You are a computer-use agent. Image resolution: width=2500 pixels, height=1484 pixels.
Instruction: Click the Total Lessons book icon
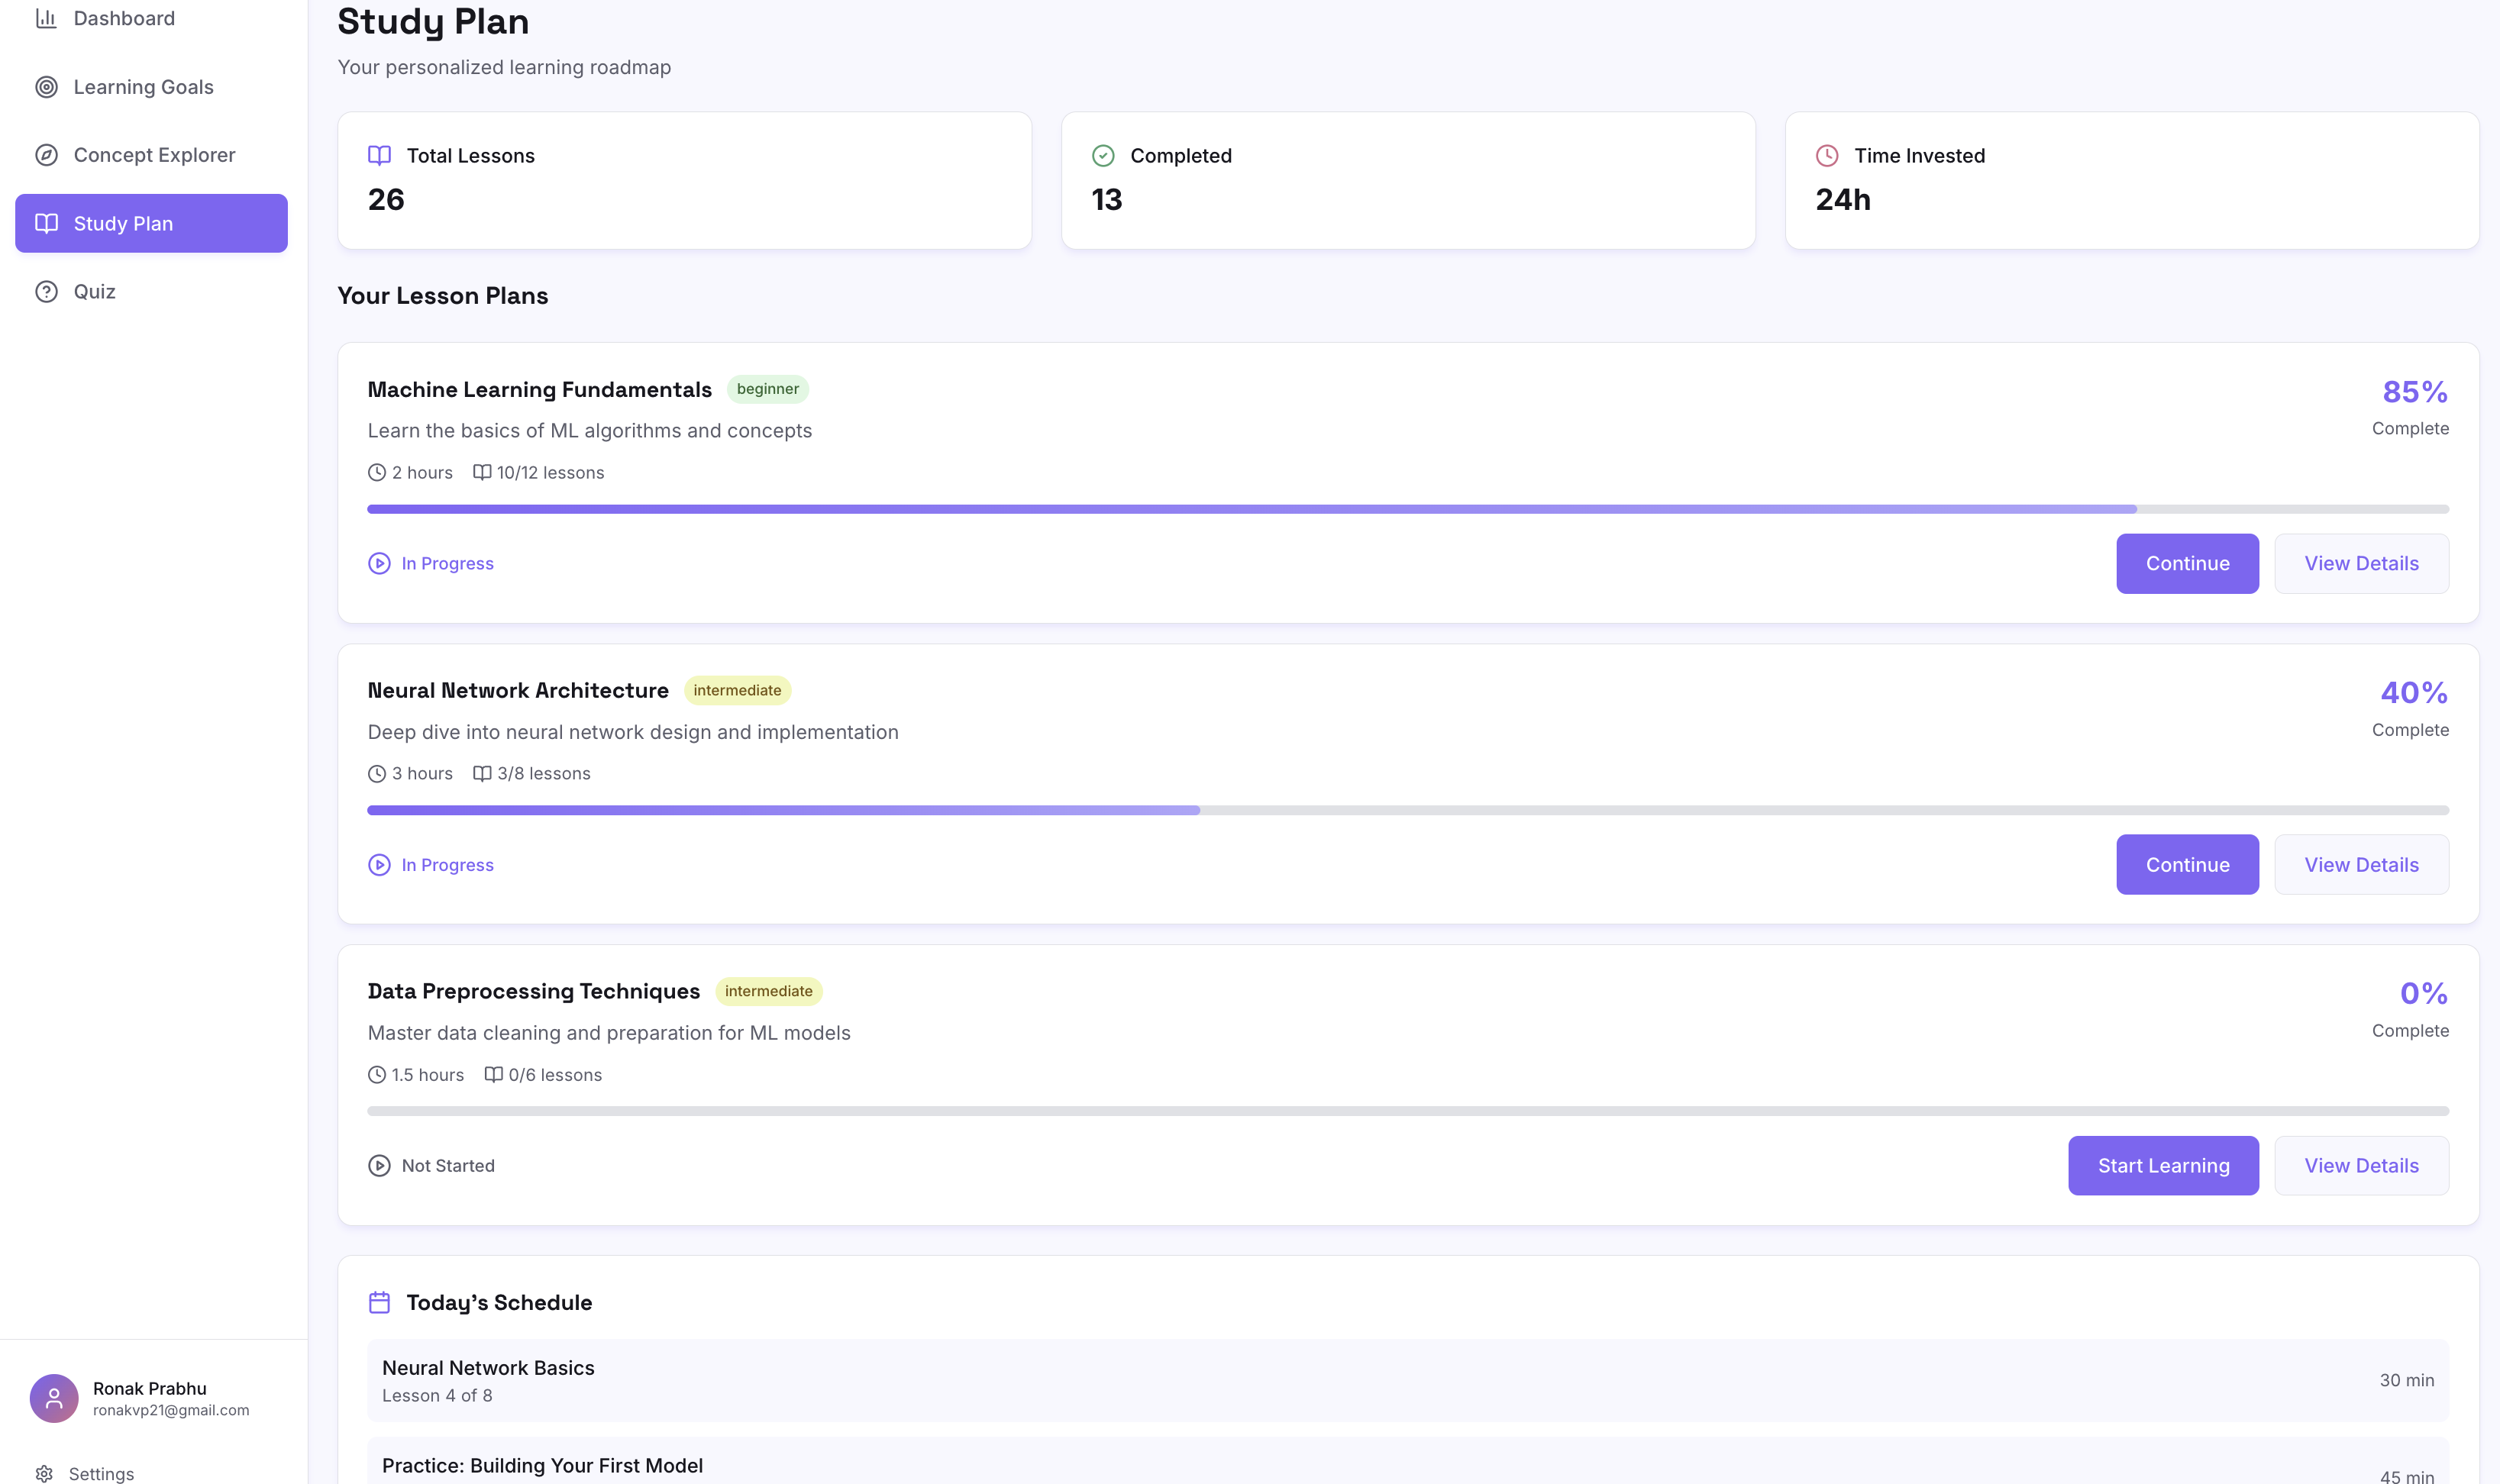click(x=379, y=156)
